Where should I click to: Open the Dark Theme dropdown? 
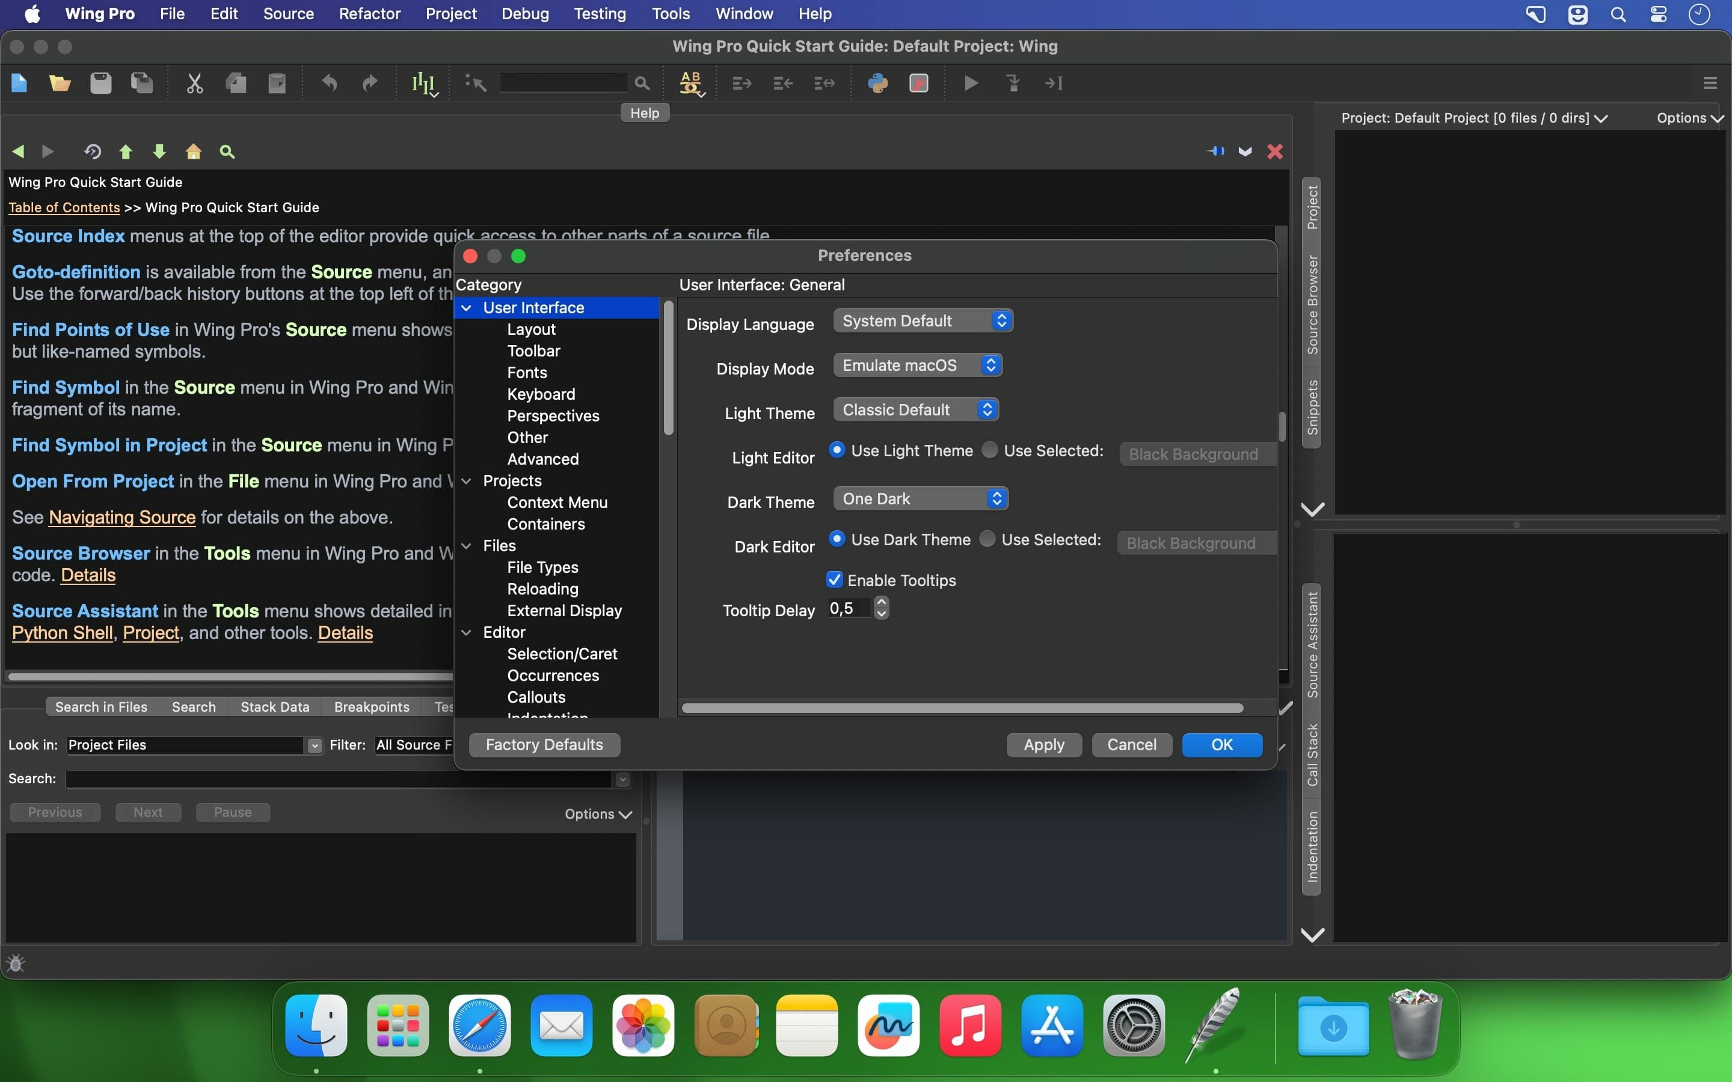click(920, 498)
